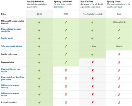Click the Premium checkmark for Exclusive content
Viewport: 132px width, 106px height.
(40, 102)
